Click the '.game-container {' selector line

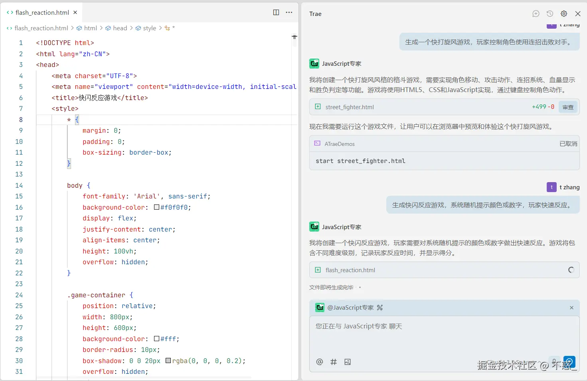click(100, 295)
